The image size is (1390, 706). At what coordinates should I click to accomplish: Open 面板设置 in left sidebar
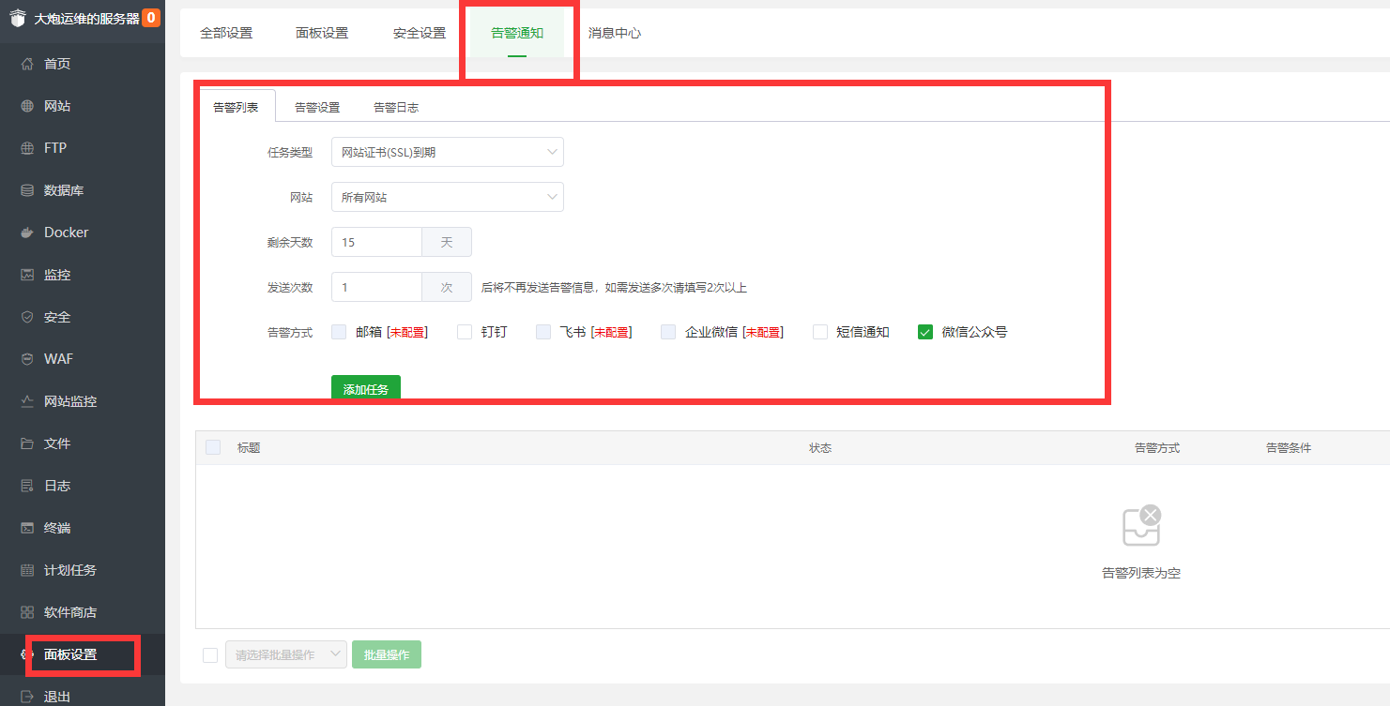[83, 654]
